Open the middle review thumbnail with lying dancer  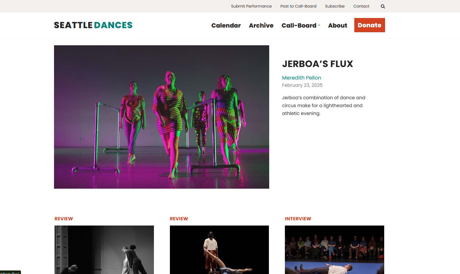(x=219, y=250)
